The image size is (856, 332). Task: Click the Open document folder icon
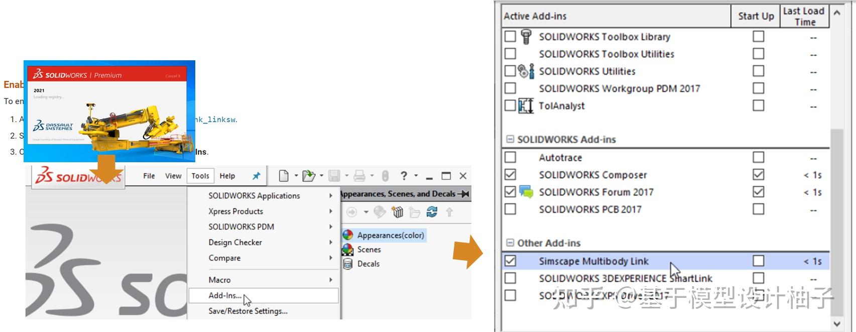click(308, 175)
